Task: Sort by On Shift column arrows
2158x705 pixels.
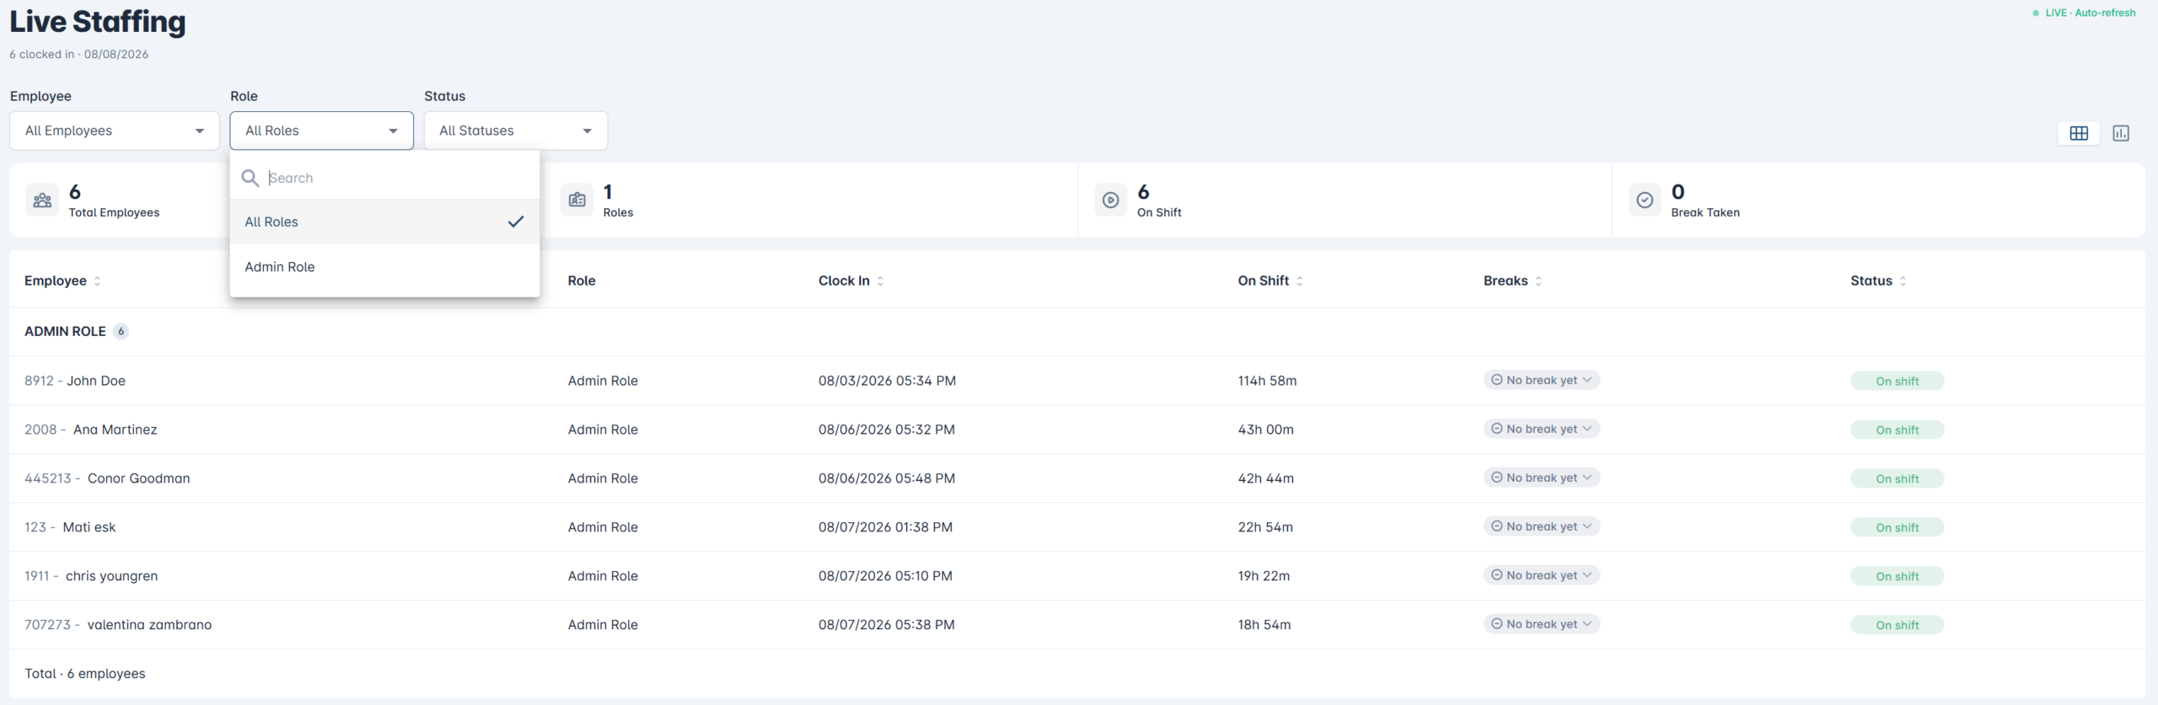Action: (1299, 281)
